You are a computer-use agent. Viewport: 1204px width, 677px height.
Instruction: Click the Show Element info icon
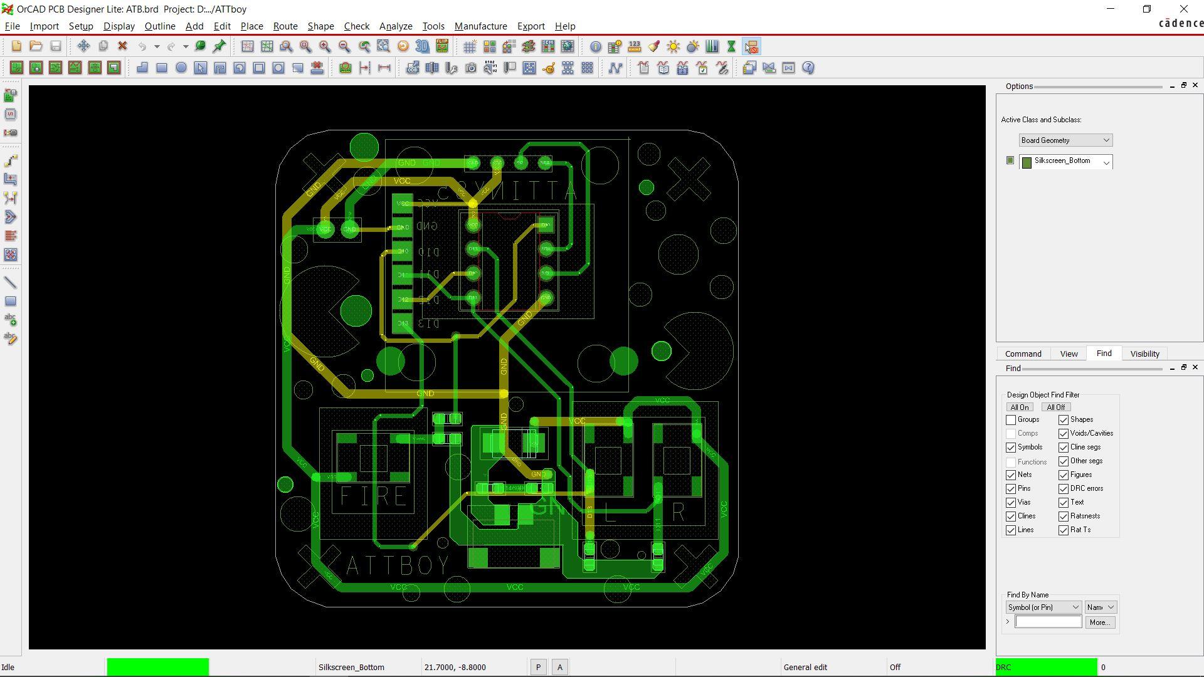click(595, 46)
